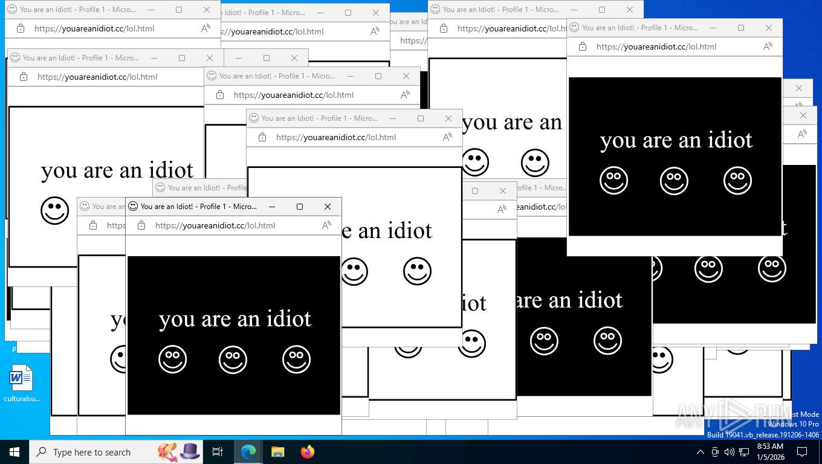This screenshot has height=464, width=822.
Task: Select the URL field in top-right black-page window
Action: click(656, 47)
